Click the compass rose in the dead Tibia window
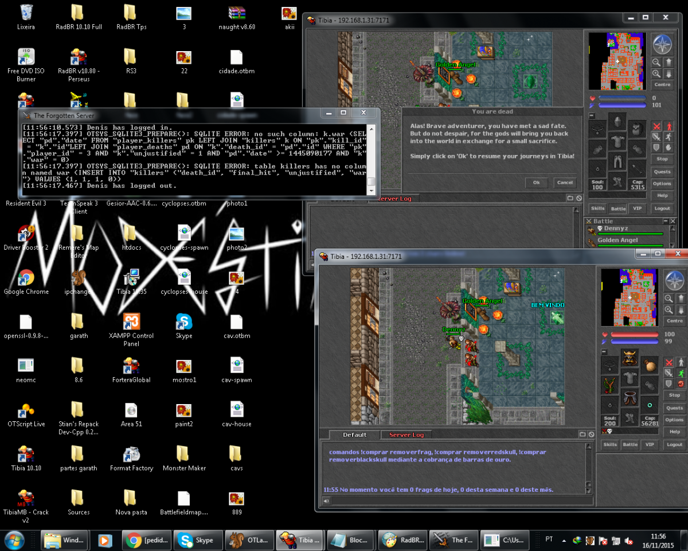 [x=662, y=44]
